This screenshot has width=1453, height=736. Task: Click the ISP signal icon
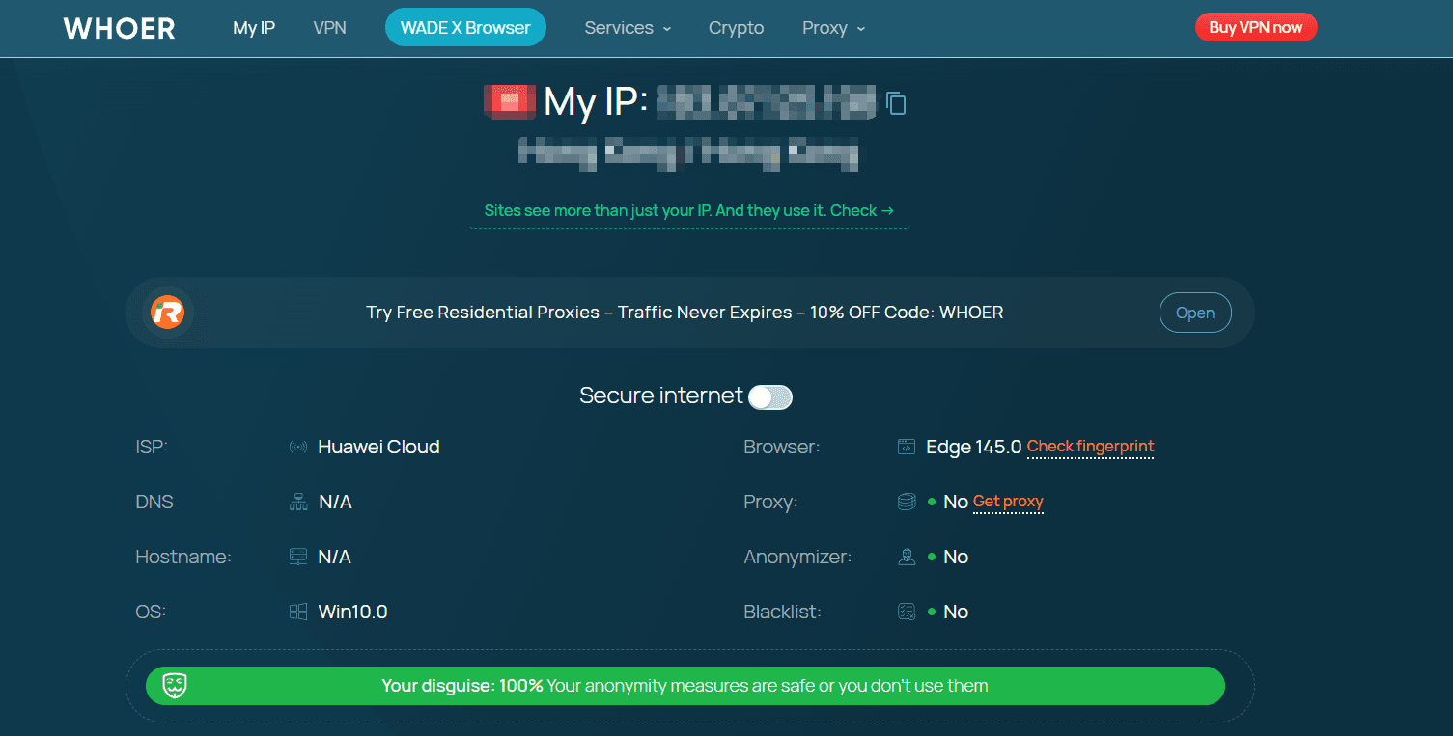pyautogui.click(x=298, y=448)
